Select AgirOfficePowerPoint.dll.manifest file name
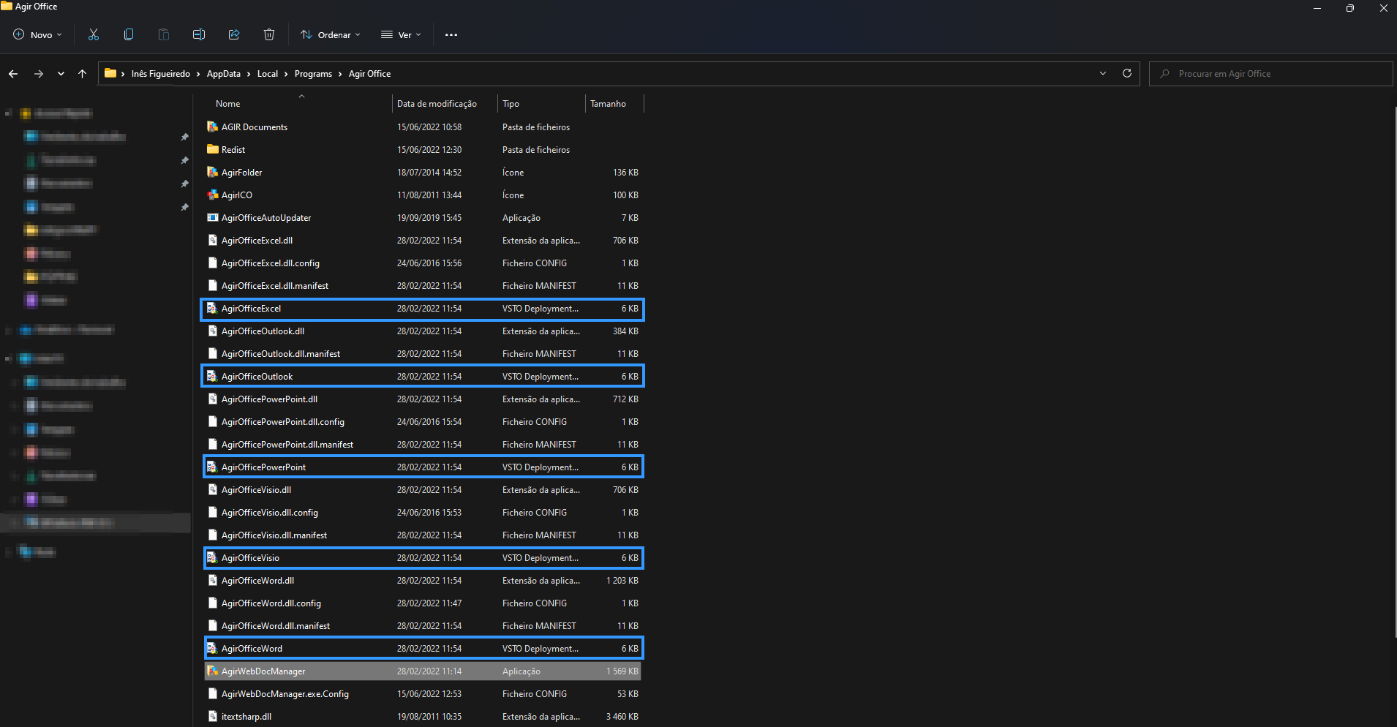This screenshot has width=1397, height=727. tap(287, 444)
